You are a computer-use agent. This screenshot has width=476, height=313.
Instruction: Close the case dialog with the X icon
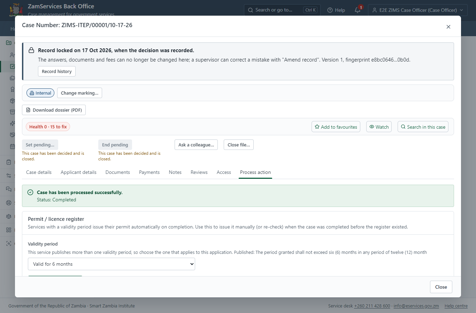pos(448,27)
